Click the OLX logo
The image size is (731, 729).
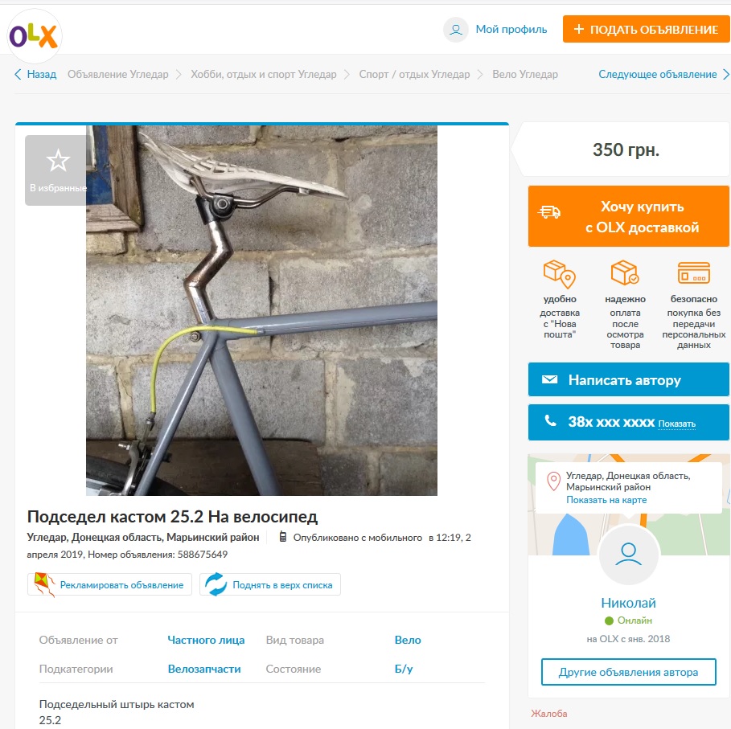point(34,36)
